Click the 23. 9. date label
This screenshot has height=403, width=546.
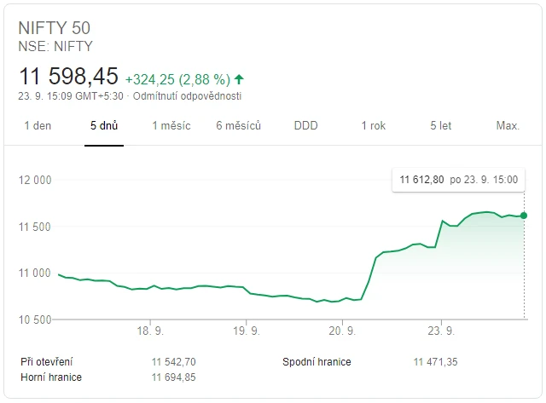coord(440,331)
